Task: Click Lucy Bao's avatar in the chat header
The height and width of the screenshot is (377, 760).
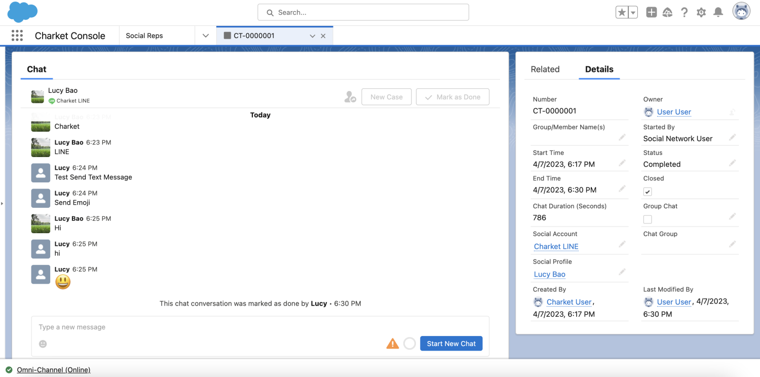Action: [x=37, y=96]
